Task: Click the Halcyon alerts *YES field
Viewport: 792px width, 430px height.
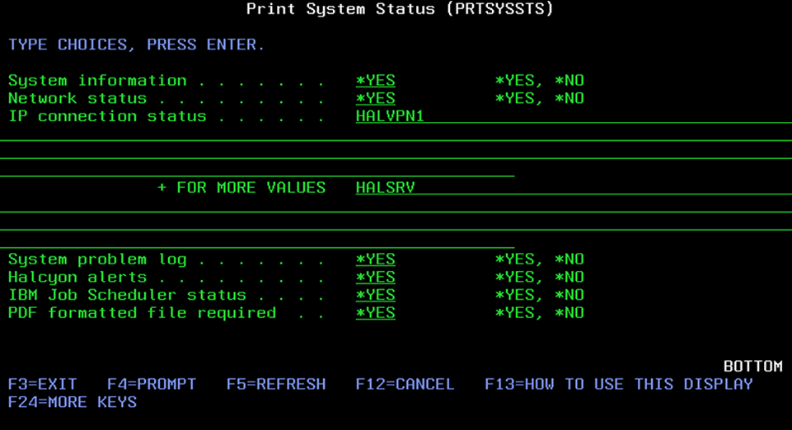Action: [375, 278]
